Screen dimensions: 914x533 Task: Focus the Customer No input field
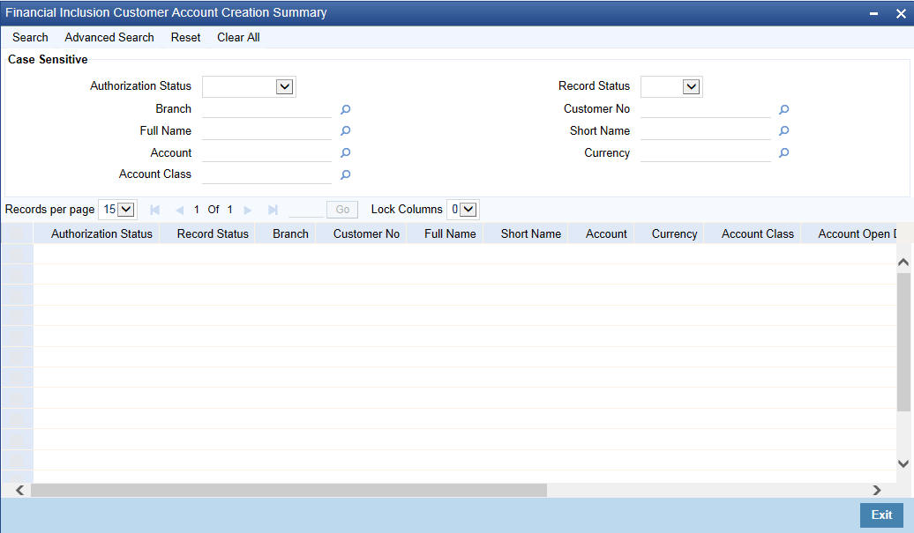click(705, 109)
